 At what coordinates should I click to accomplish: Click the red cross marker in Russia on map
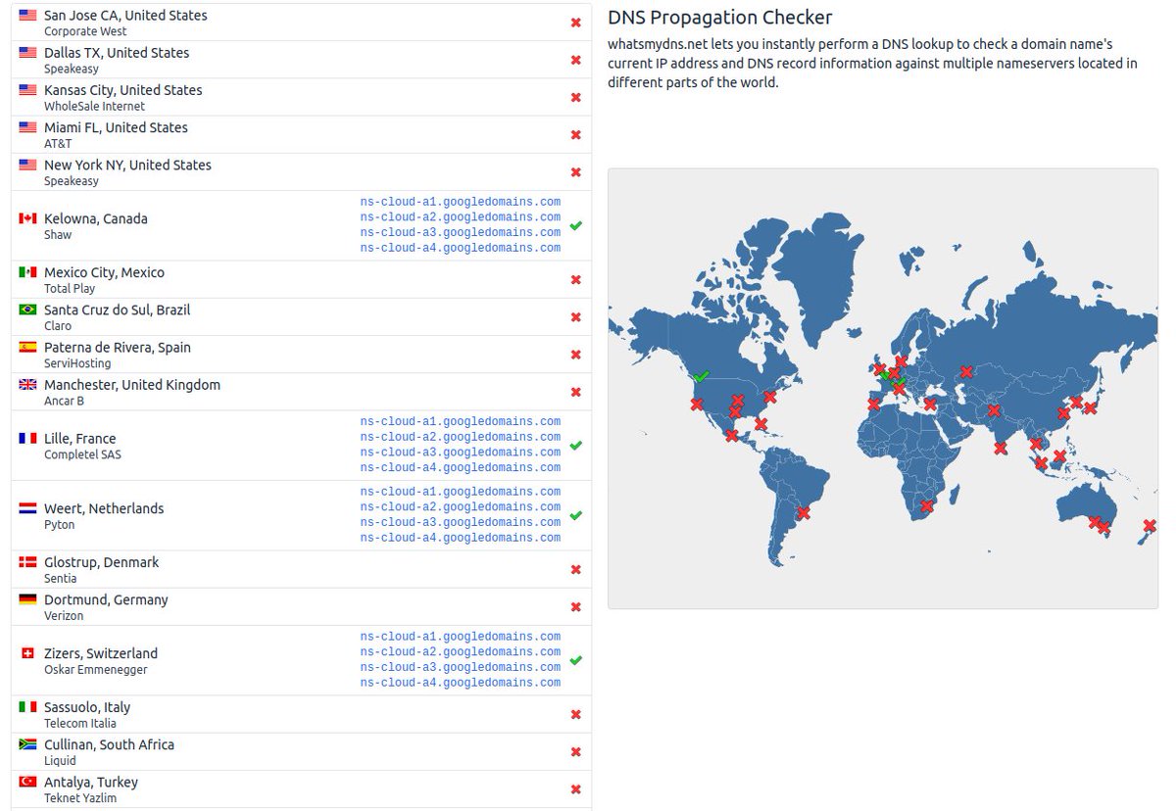[966, 372]
